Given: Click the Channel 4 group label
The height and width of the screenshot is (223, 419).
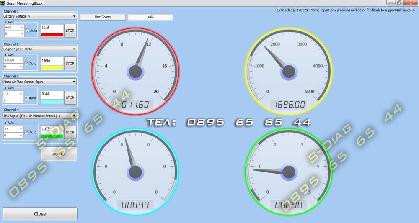Looking at the screenshot, I should coord(11,110).
